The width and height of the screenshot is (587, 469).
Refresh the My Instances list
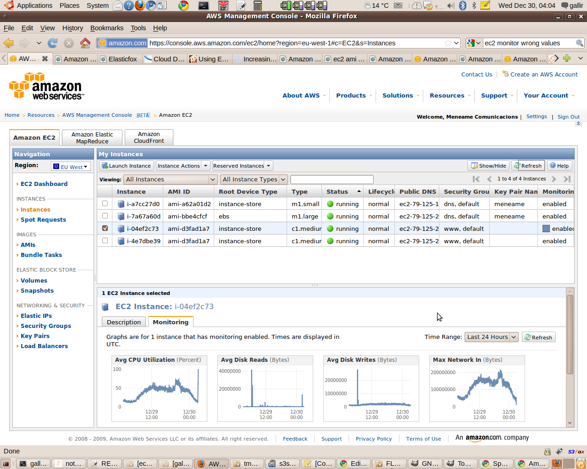coord(528,166)
